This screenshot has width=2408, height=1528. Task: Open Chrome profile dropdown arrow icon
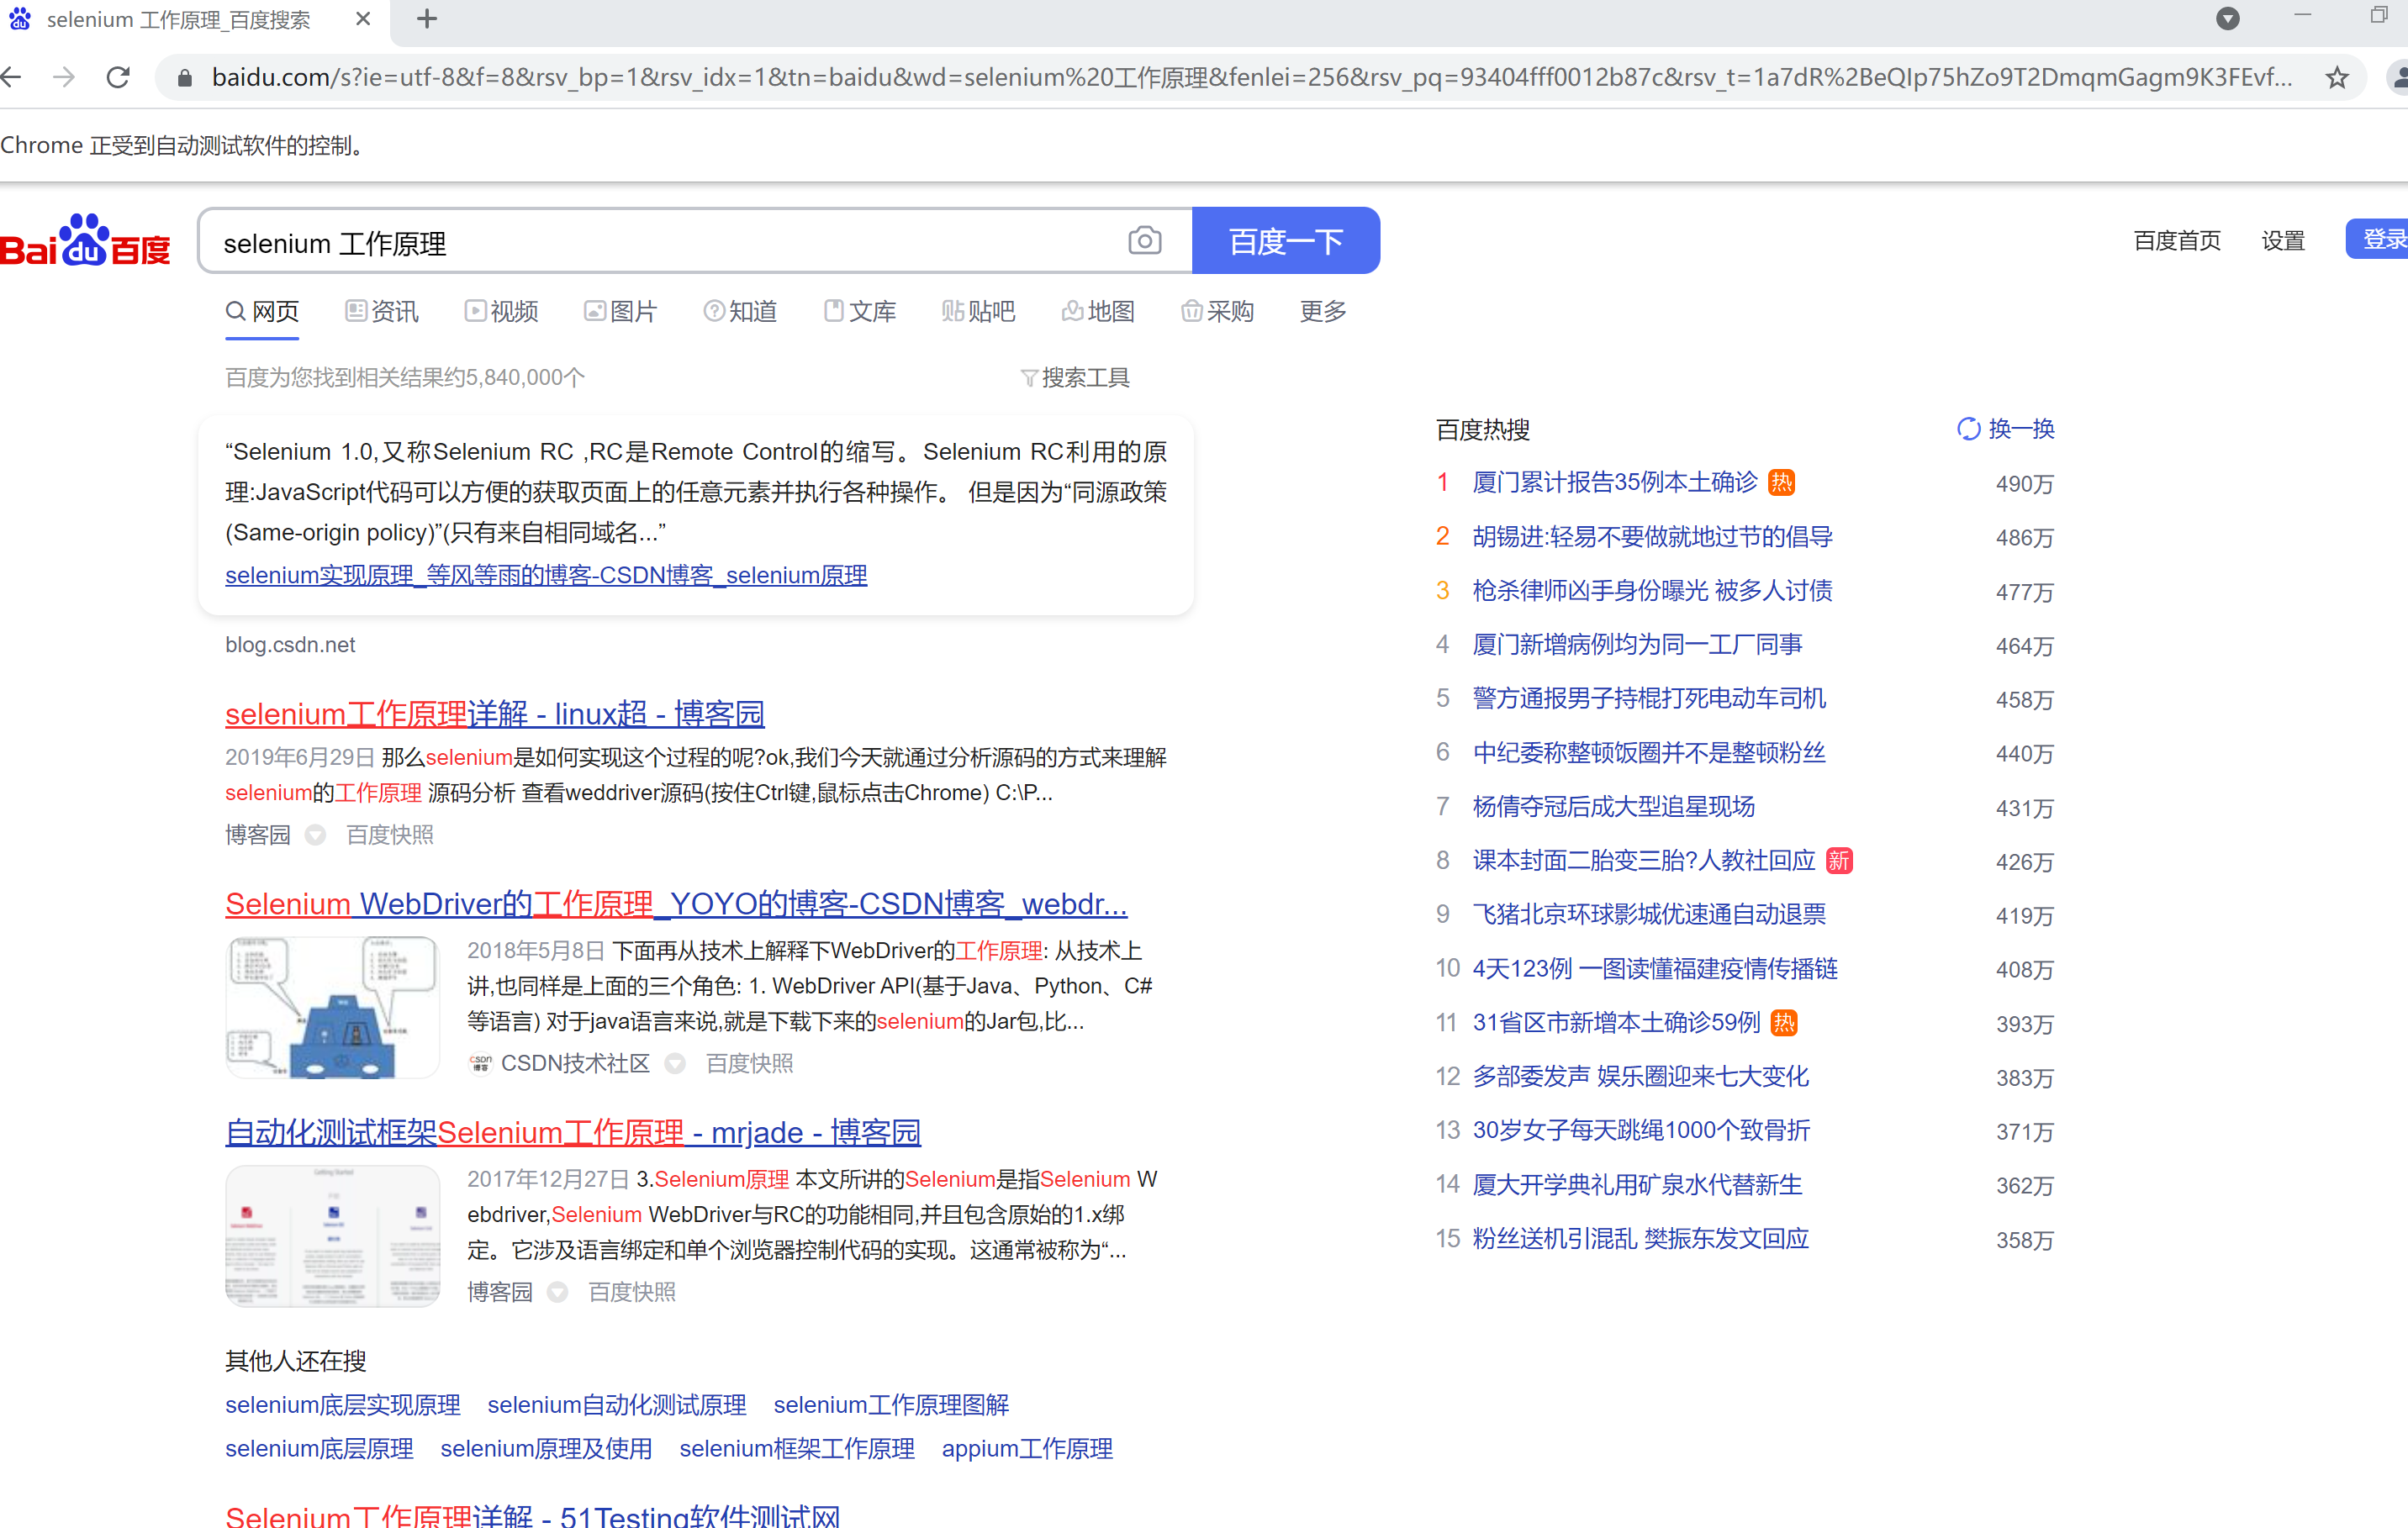pyautogui.click(x=2227, y=19)
